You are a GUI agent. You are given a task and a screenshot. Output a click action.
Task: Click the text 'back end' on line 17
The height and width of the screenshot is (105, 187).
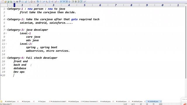20,65
